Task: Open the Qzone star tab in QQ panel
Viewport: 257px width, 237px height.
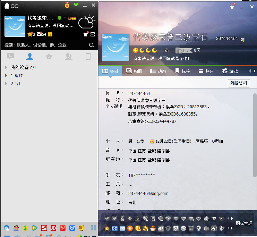Action: (49, 57)
